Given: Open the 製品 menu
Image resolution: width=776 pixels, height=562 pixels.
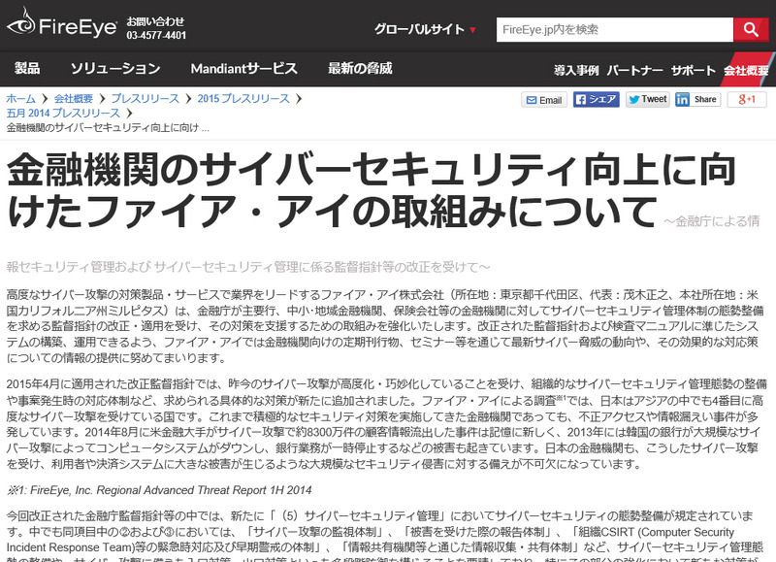Looking at the screenshot, I should pyautogui.click(x=27, y=69).
